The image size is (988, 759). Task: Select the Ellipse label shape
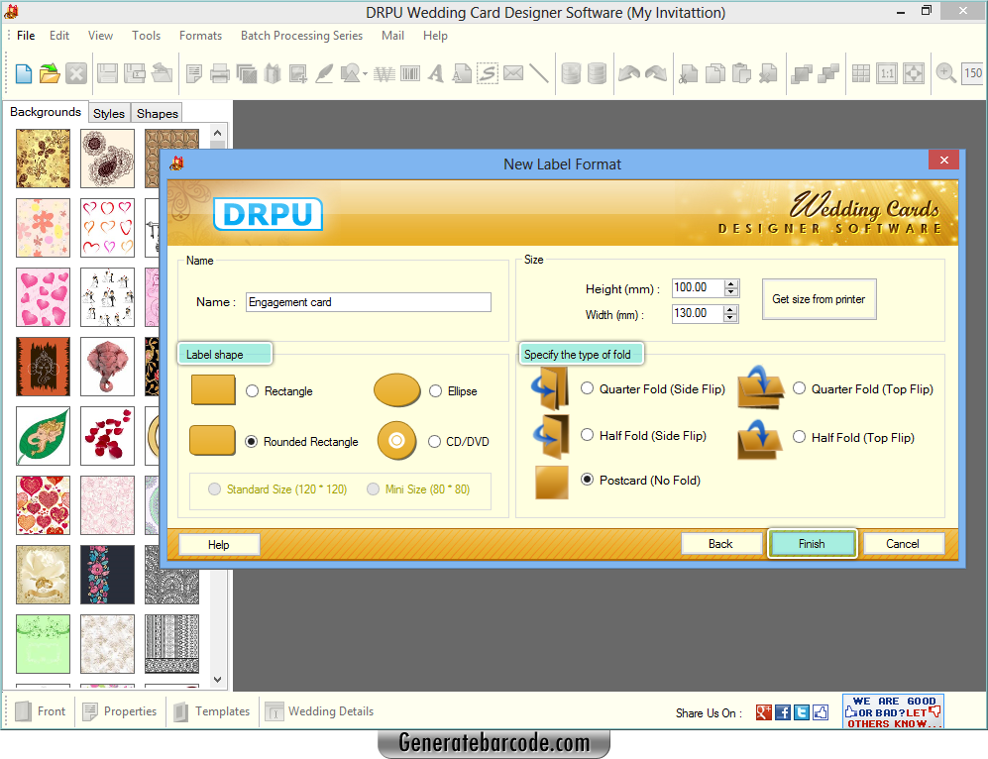435,391
